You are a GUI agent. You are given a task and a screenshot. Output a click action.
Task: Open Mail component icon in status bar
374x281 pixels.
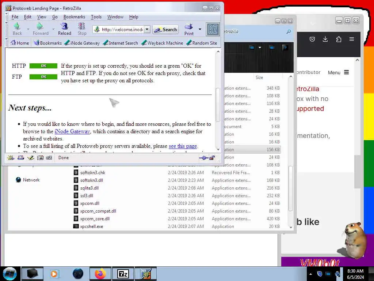[x=21, y=158]
